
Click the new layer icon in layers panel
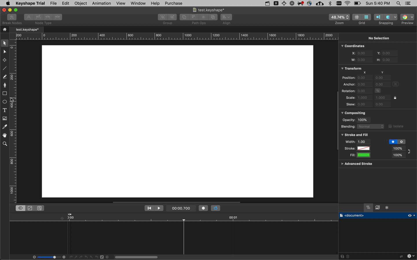click(342, 257)
